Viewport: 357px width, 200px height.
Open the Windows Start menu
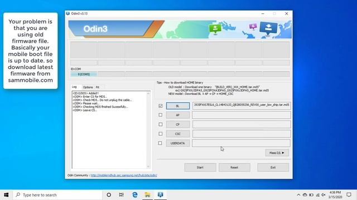pos(6,195)
